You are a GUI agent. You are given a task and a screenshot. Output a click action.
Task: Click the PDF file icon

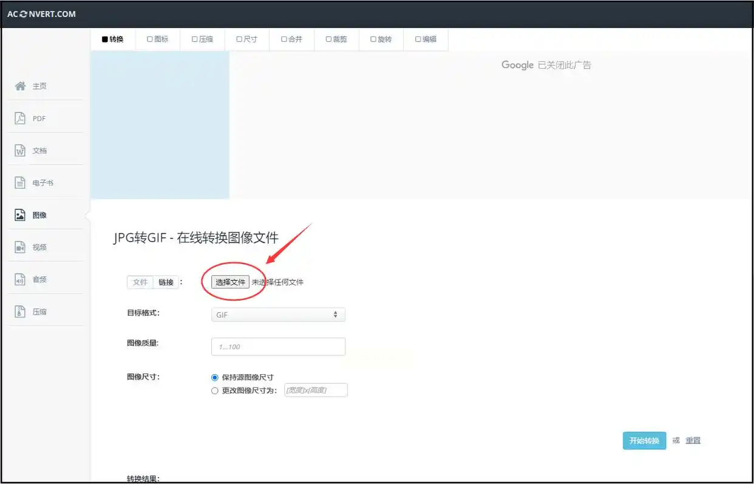[20, 118]
